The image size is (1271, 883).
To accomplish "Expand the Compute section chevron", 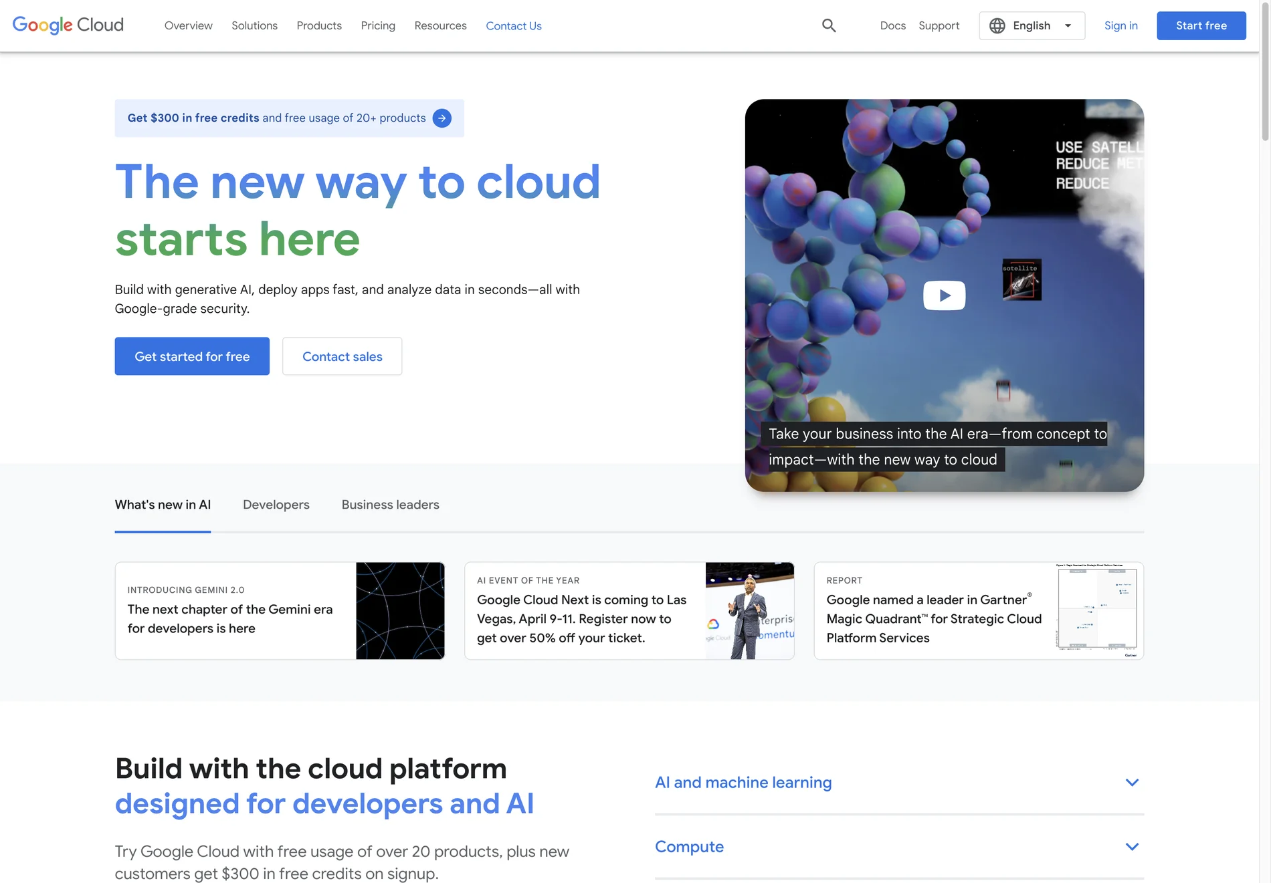I will [1132, 846].
